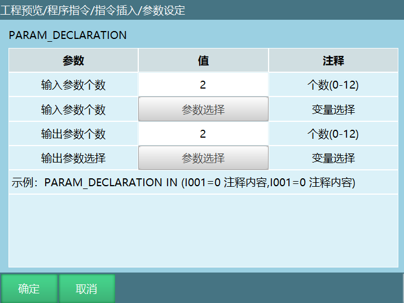Edit the 输出参数个数 value field
The width and height of the screenshot is (404, 303).
203,134
